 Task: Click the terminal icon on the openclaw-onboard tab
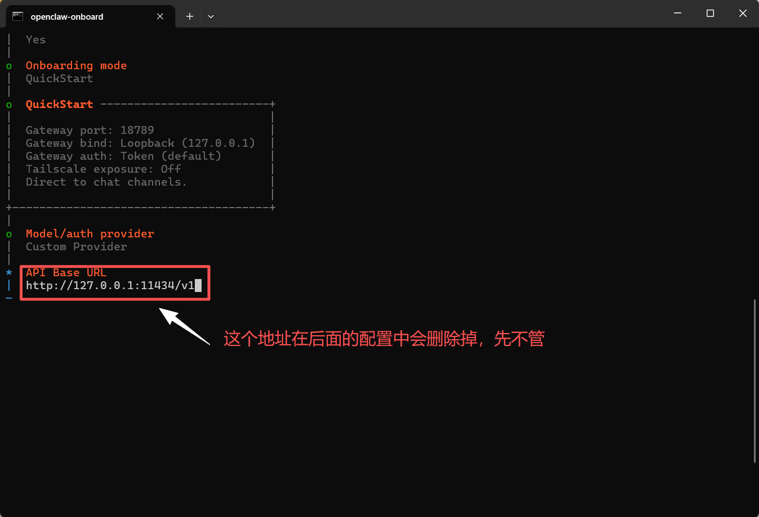[18, 16]
